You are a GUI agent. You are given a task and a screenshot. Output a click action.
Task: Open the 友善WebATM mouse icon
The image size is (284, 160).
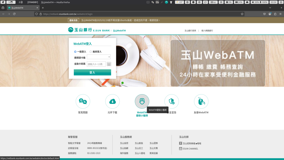pyautogui.click(x=201, y=101)
